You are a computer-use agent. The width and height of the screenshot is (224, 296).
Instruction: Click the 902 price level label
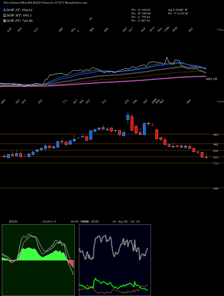[215, 144]
